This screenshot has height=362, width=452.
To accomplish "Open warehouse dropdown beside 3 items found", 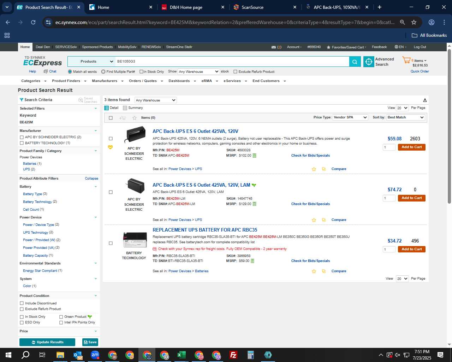I will pyautogui.click(x=155, y=100).
